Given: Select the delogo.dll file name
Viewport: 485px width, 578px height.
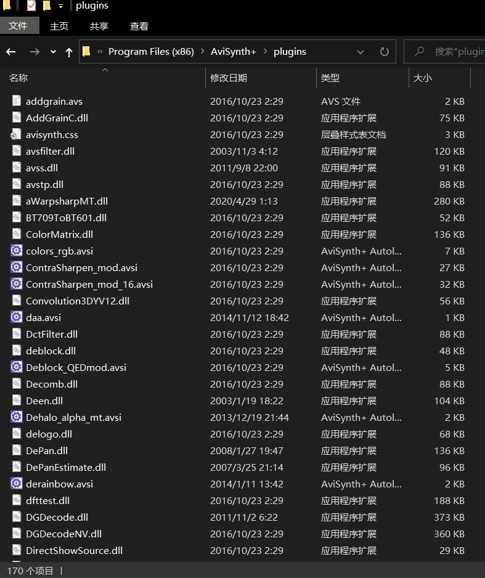Looking at the screenshot, I should pos(49,434).
